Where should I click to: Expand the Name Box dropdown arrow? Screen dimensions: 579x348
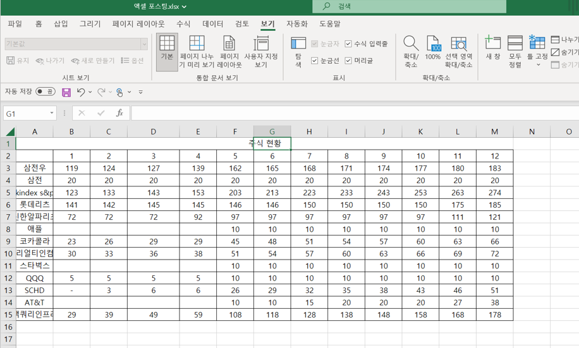[52, 113]
